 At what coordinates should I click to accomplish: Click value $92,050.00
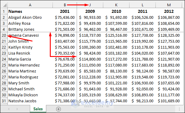point(142,89)
